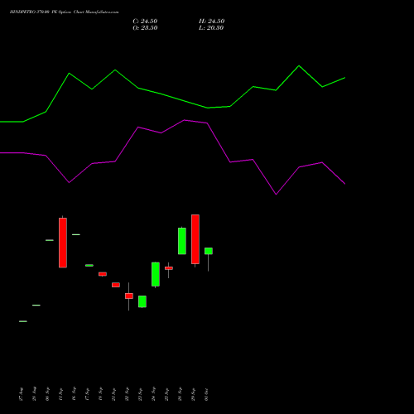
Task: Select the high value H: 24.50
Action: click(212, 22)
